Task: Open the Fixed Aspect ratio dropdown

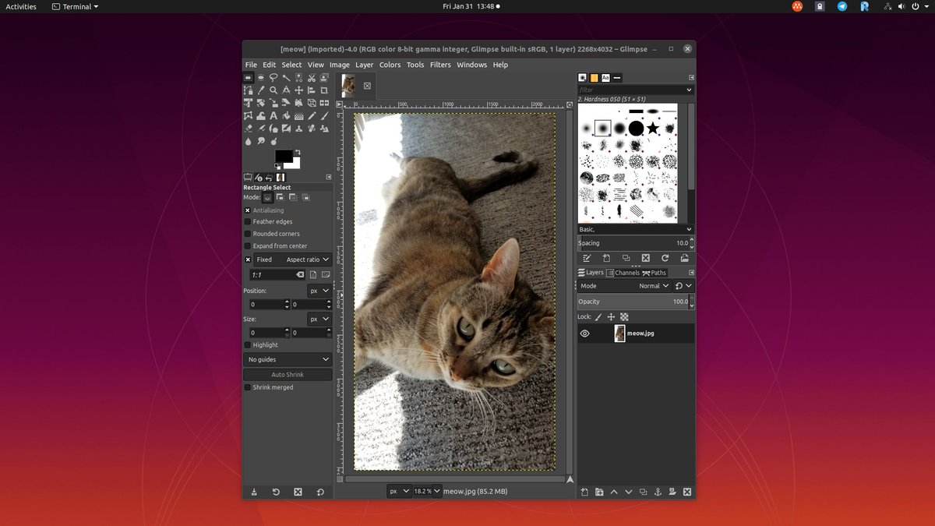Action: (x=293, y=259)
